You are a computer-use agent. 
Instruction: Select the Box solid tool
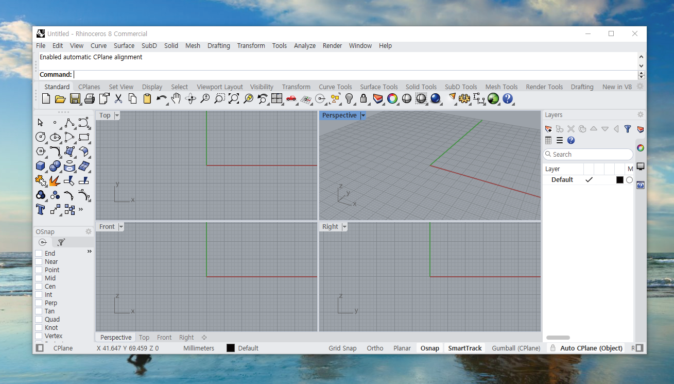coord(41,166)
